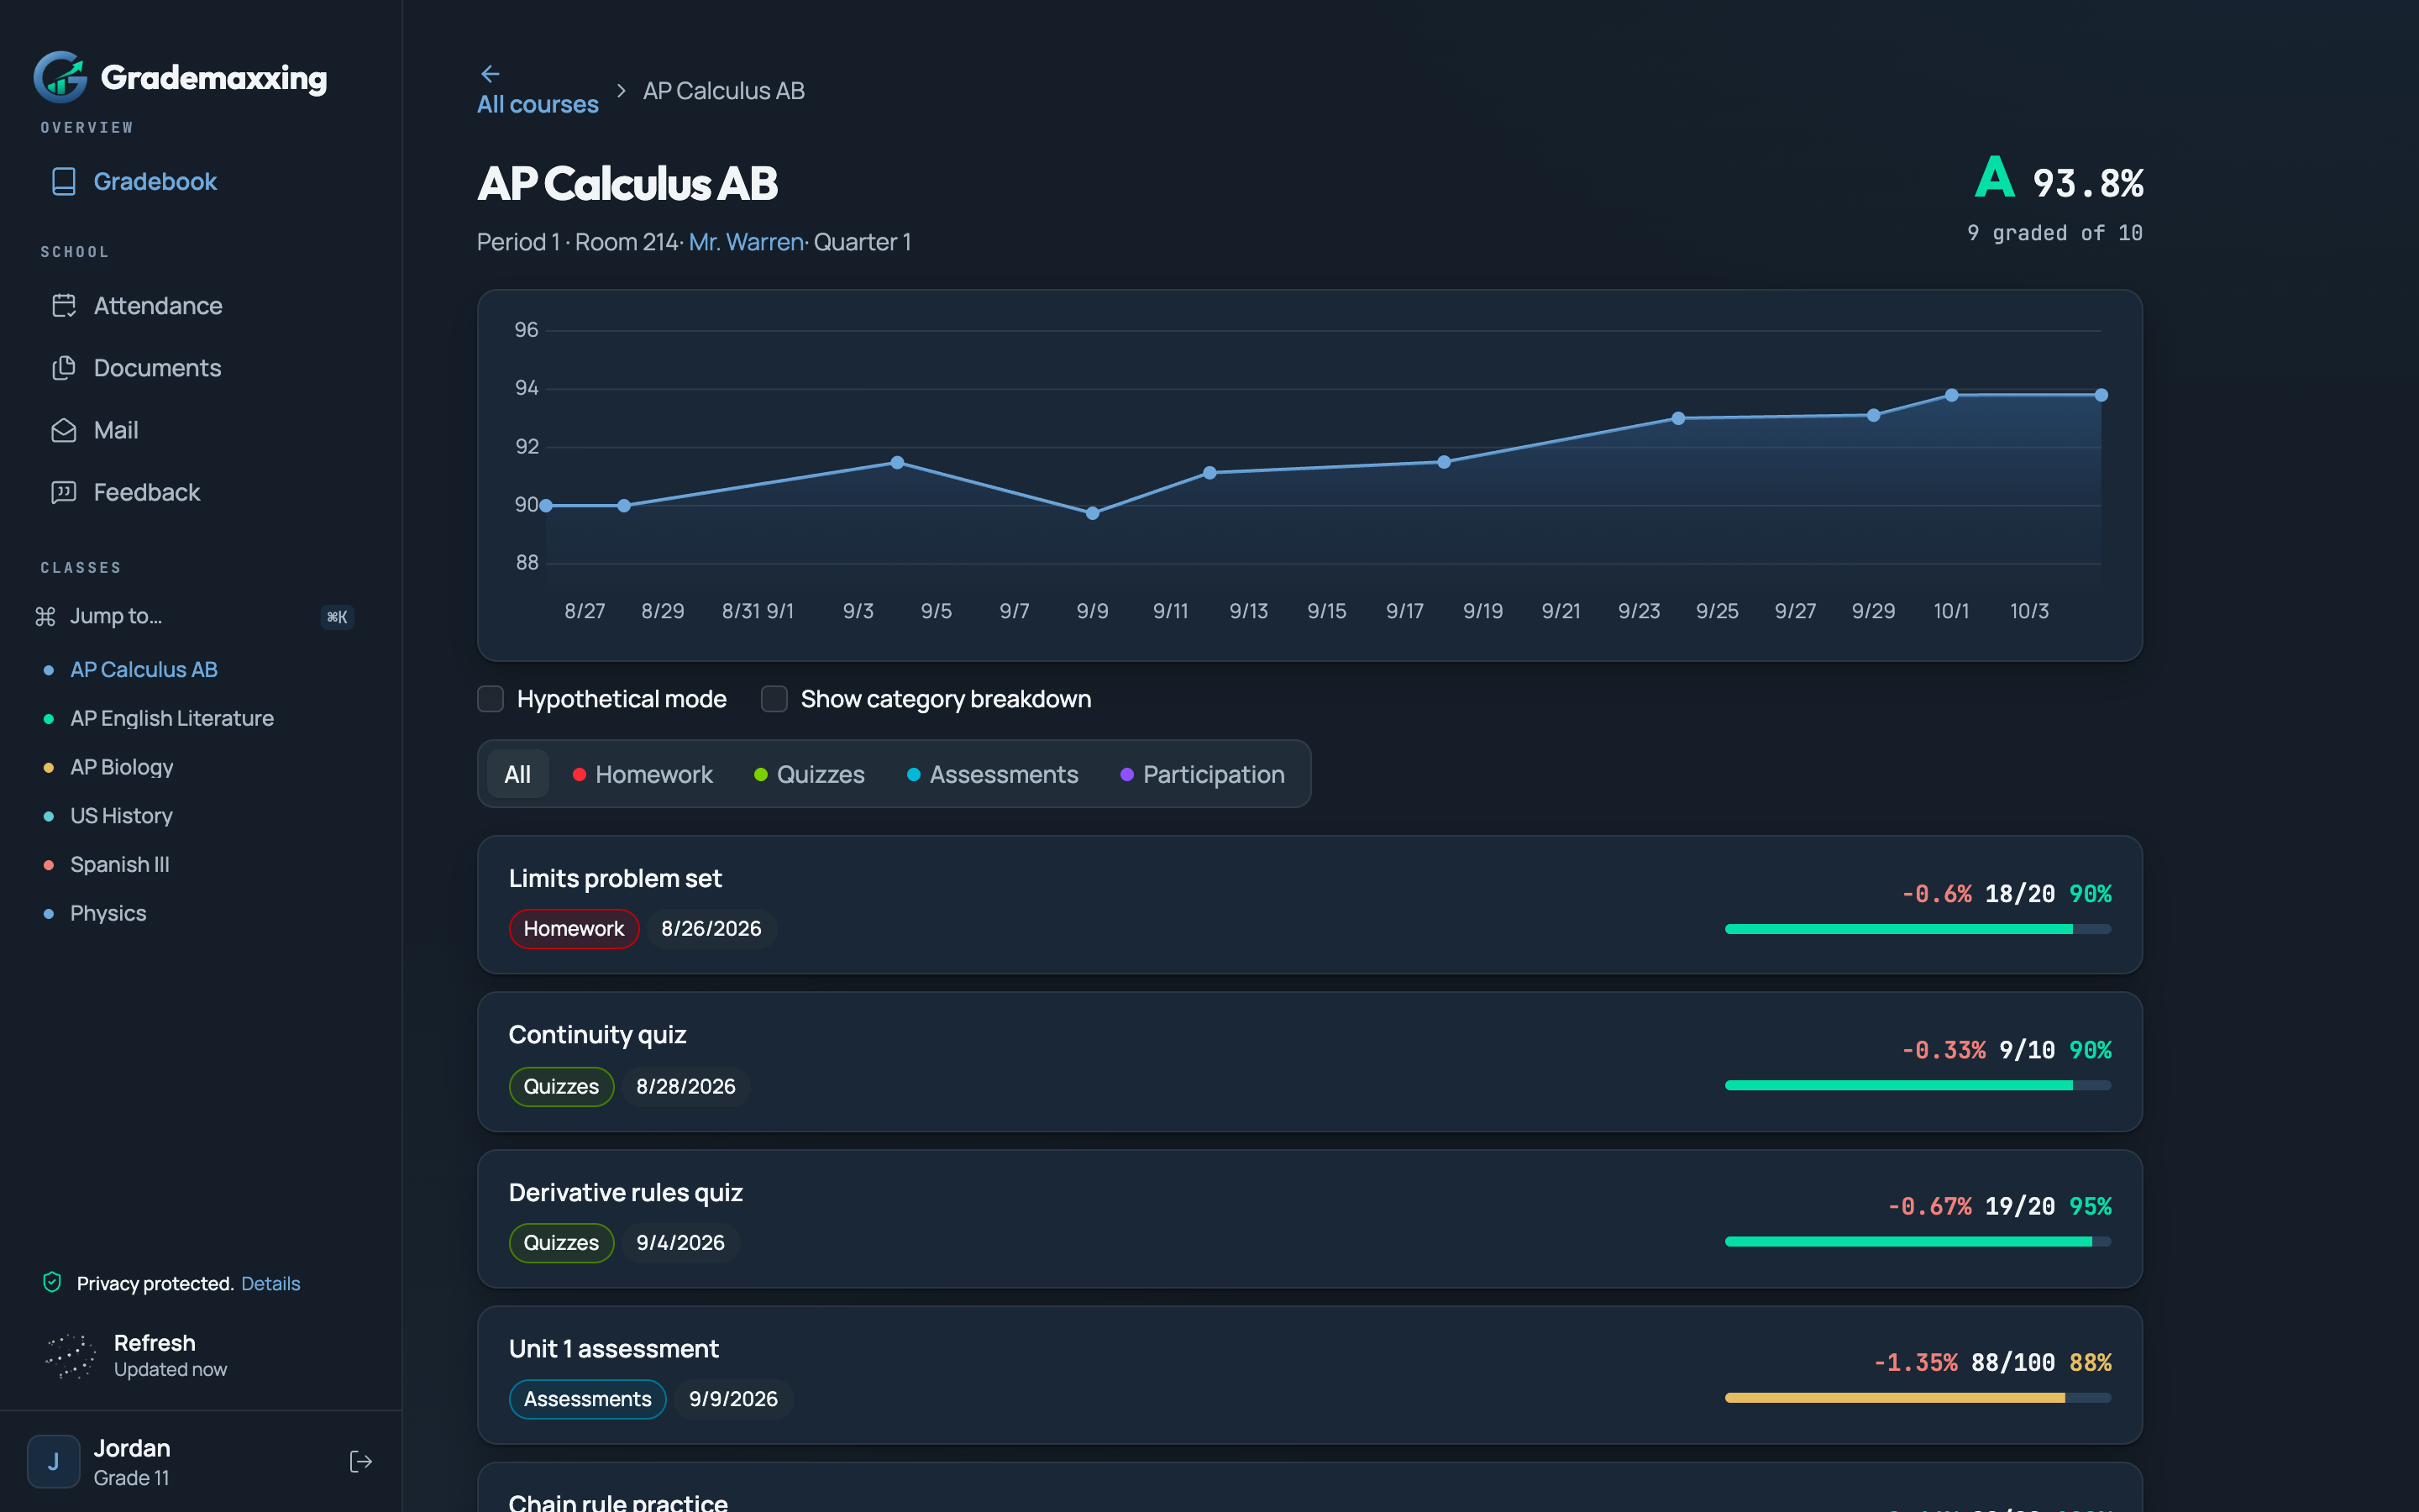Check Show category breakdown
Screen dimensions: 2419x1512
pyautogui.click(x=774, y=698)
